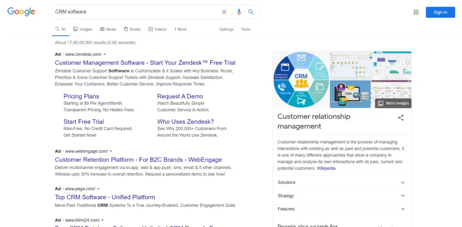Open More images in knowledge panel
Screen dimensions: 462x227
[x=393, y=103]
